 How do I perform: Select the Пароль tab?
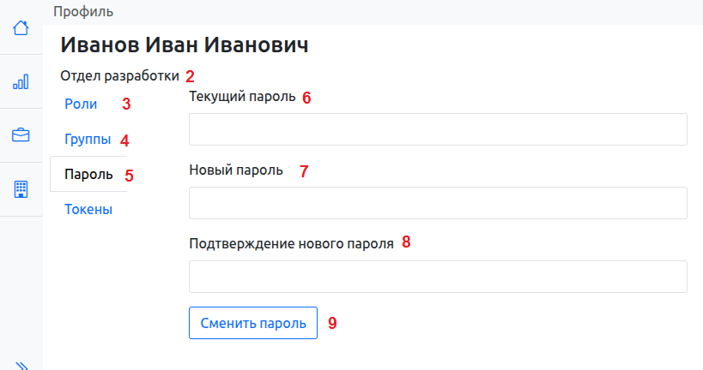pos(88,175)
